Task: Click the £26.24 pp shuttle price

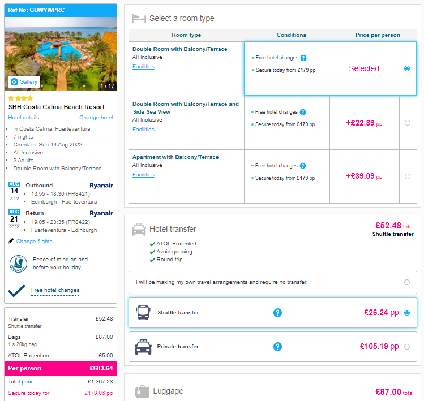Action: (382, 313)
